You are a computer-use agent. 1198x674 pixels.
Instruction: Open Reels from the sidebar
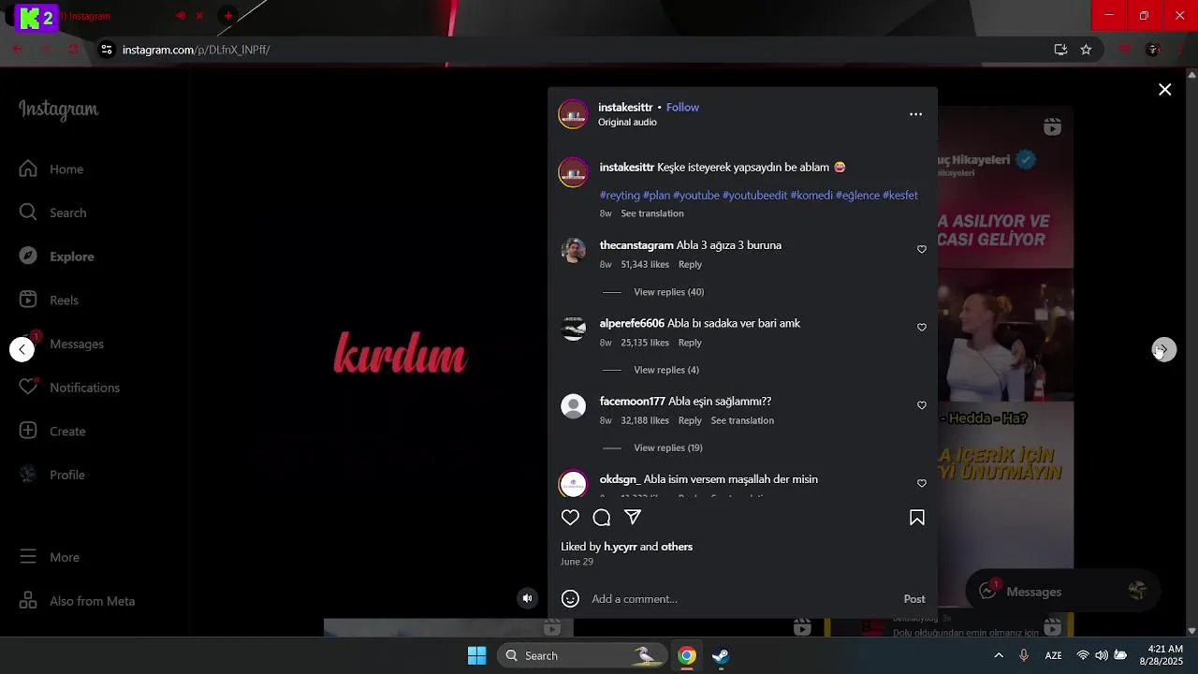click(x=50, y=300)
